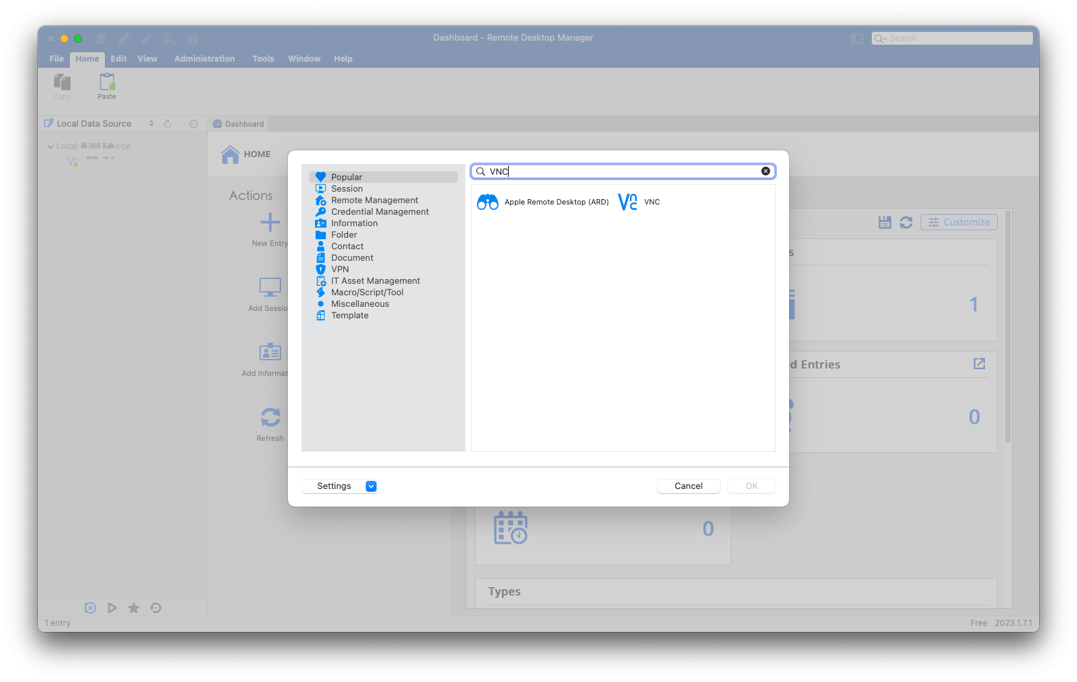This screenshot has width=1077, height=682.
Task: Click the title bar lock icon
Action: [x=193, y=39]
